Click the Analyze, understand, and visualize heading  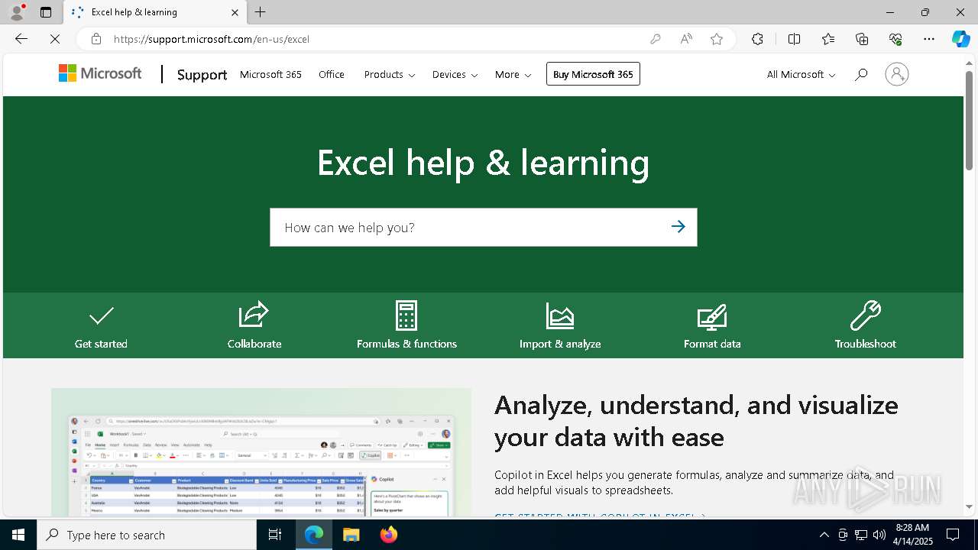coord(696,420)
